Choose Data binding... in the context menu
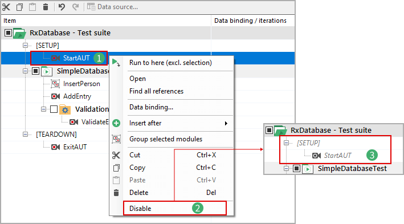 click(x=151, y=107)
